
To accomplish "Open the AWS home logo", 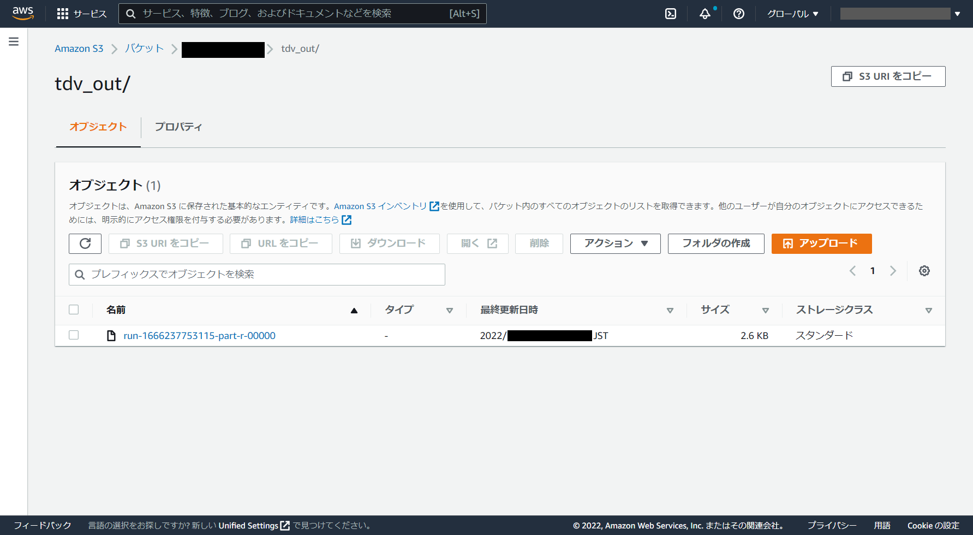I will pyautogui.click(x=23, y=13).
